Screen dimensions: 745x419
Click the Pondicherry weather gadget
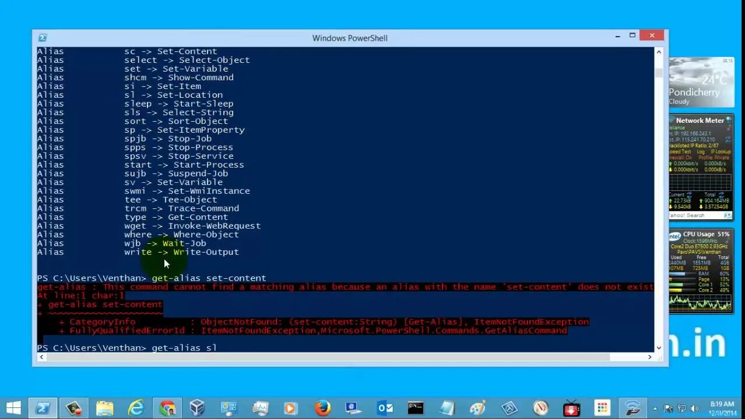[701, 82]
